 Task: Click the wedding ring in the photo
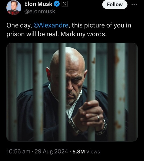click(x=98, y=118)
